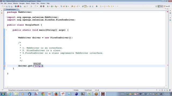
Task: Click the Open Perspective icon
Action: point(156,6)
